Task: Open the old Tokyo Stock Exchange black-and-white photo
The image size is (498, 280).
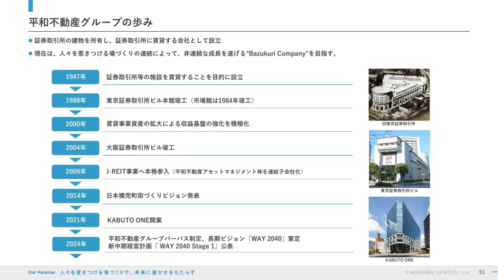Action: pyautogui.click(x=399, y=94)
